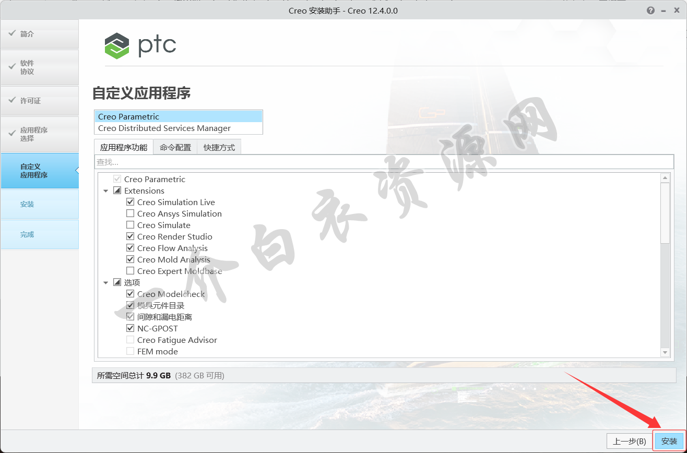This screenshot has width=687, height=453.
Task: Select Creo Parametric in the application list
Action: (x=179, y=116)
